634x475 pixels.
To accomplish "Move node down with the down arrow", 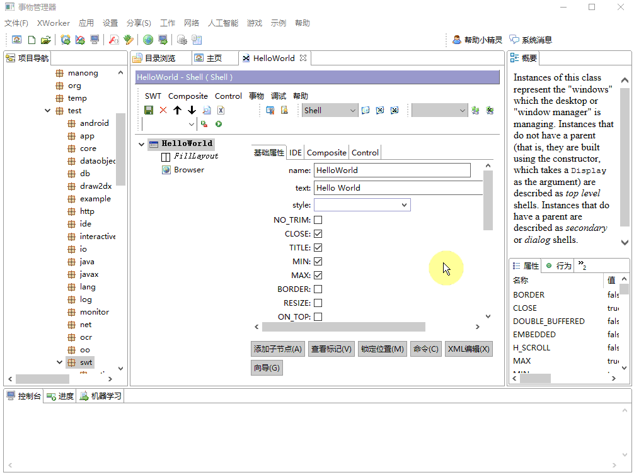I will tap(192, 110).
